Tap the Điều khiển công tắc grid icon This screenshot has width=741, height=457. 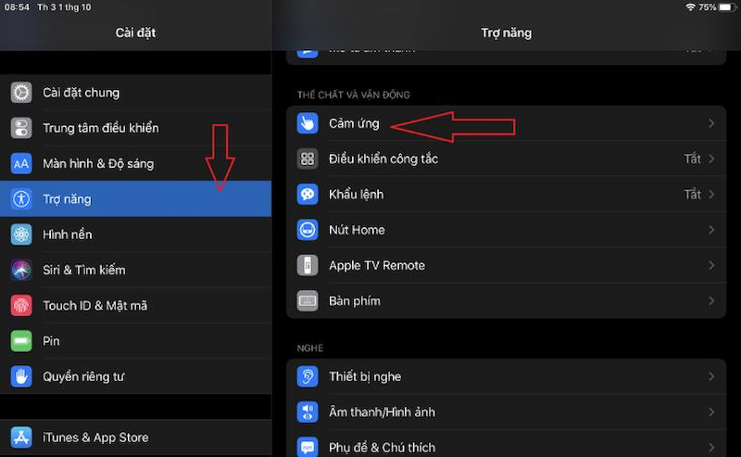pos(308,159)
